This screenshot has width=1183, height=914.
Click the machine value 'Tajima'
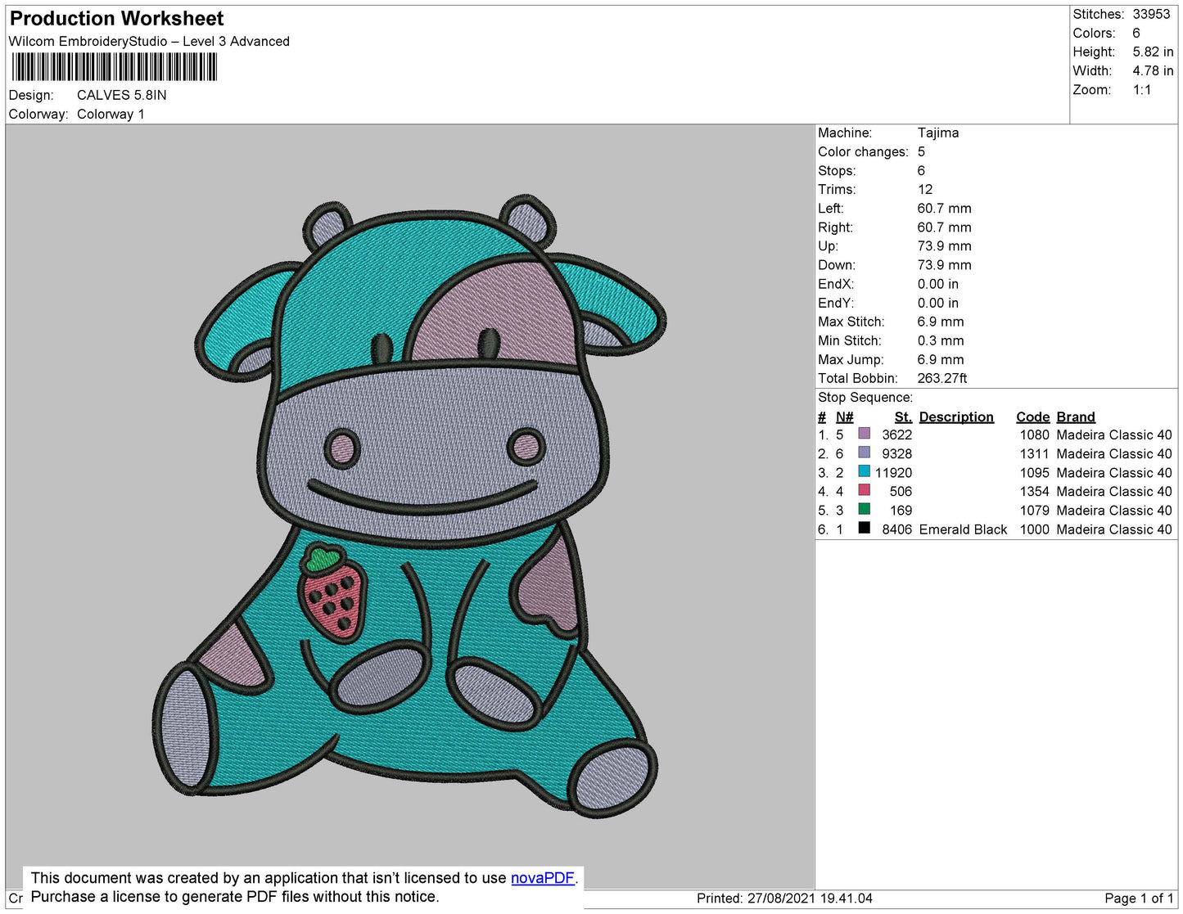tap(938, 133)
